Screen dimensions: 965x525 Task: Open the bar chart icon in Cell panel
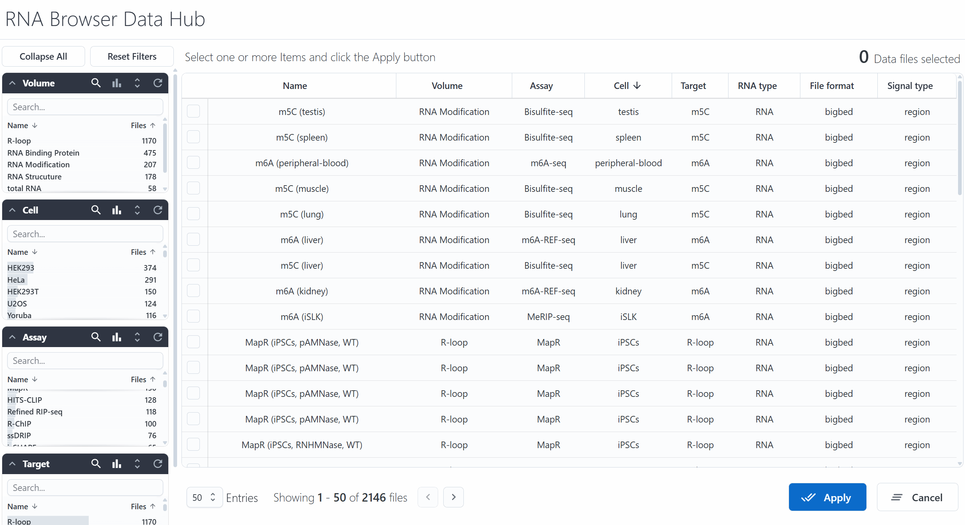(117, 210)
